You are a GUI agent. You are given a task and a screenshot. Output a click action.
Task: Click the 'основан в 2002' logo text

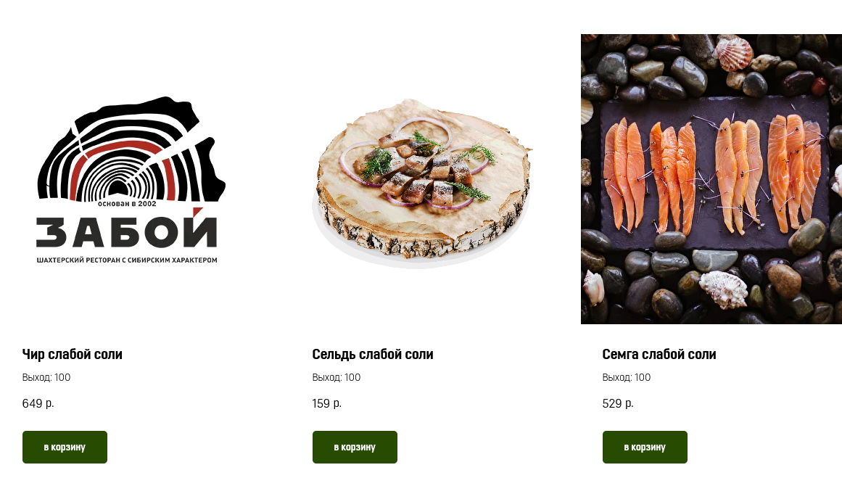pos(127,204)
